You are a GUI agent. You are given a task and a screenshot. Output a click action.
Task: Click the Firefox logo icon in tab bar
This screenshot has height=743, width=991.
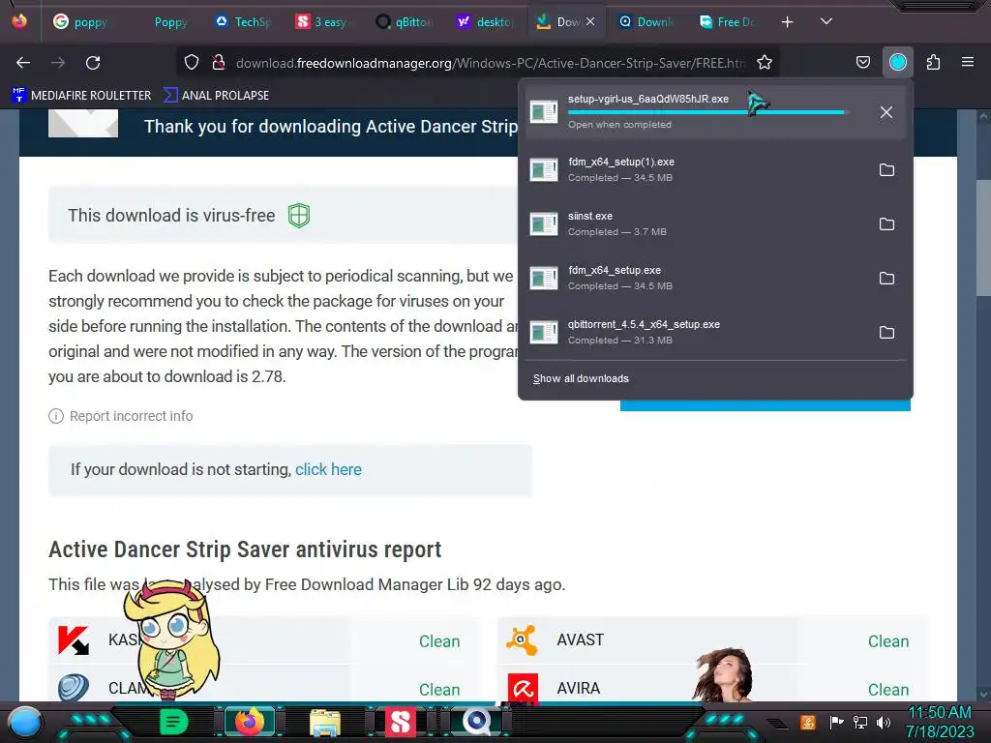tap(19, 21)
